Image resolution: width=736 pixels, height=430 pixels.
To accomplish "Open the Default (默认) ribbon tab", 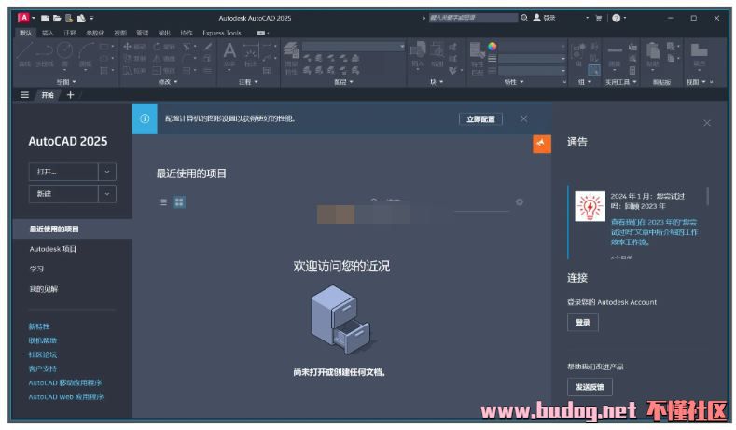I will (25, 33).
